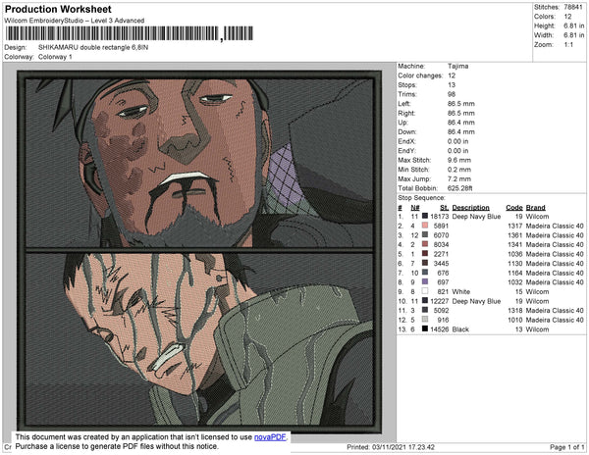Click thread code '1010' in row 12
Image resolution: width=589 pixels, height=455 pixels.
(x=514, y=320)
